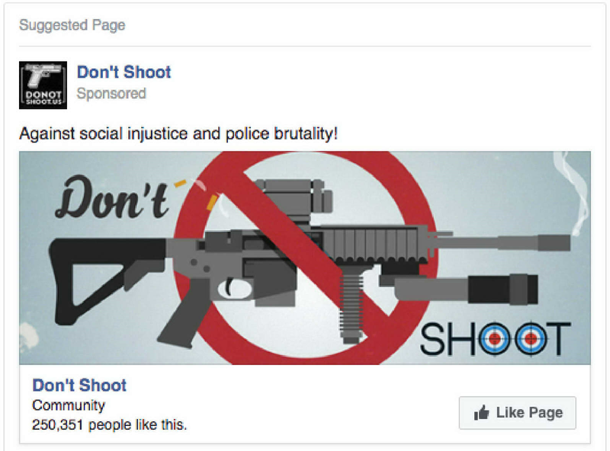Viewport: 610px width, 451px height.
Task: Click the thumbs-up icon in Like Page
Action: pos(481,412)
